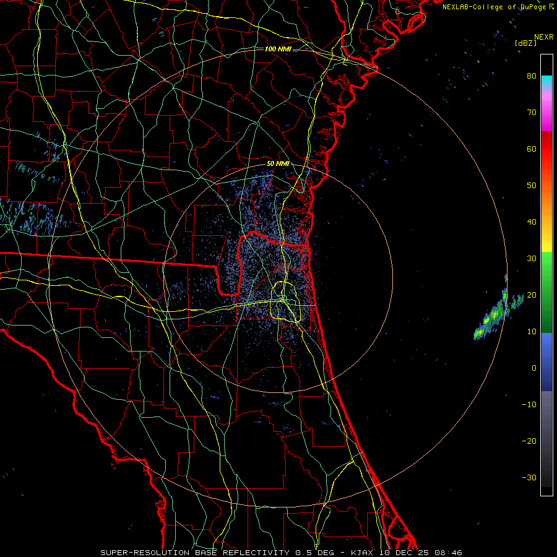Screen dimensions: 557x557
Task: Click the 60 value on the dBZ scale
Action: 532,149
